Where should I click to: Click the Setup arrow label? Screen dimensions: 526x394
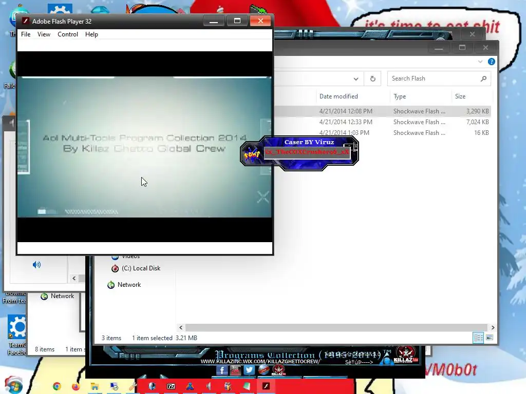(x=359, y=362)
